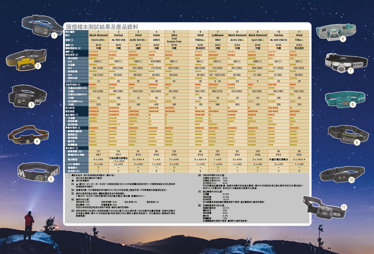Click the Trail Runner Free model name
374x254 pixels.
click(x=174, y=40)
